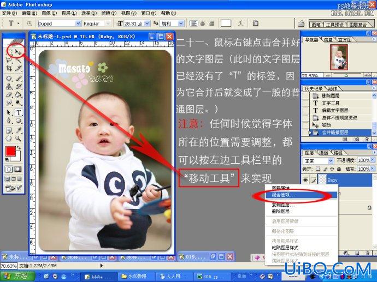377x282 pixels.
Task: Switch to the 动作 tab
Action: (332, 88)
